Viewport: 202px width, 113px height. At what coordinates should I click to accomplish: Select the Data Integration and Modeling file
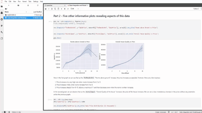tap(23, 18)
